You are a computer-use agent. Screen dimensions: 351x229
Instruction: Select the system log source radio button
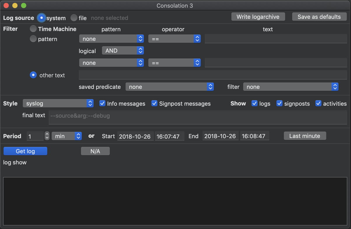click(x=42, y=18)
